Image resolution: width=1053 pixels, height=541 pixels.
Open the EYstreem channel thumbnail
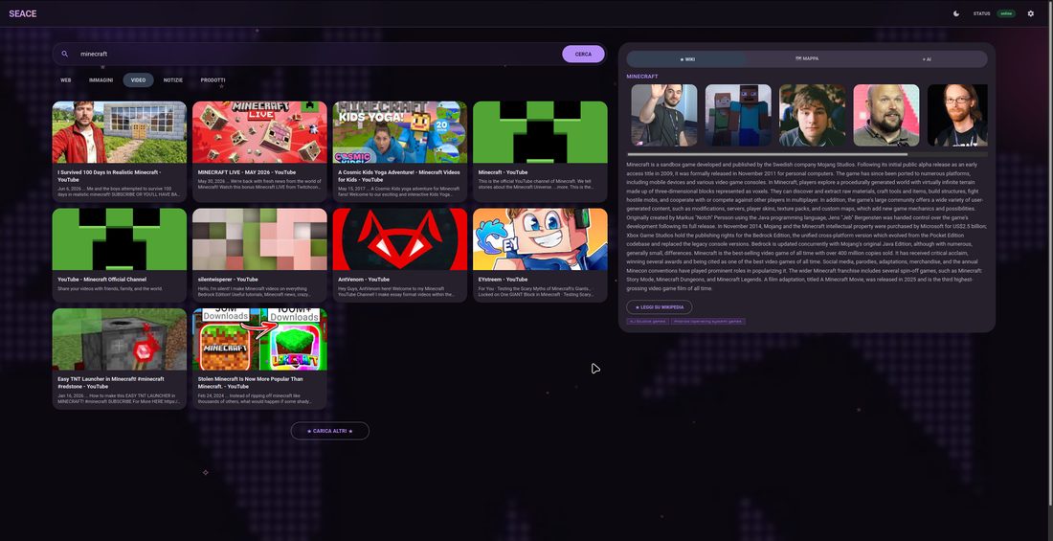(540, 239)
